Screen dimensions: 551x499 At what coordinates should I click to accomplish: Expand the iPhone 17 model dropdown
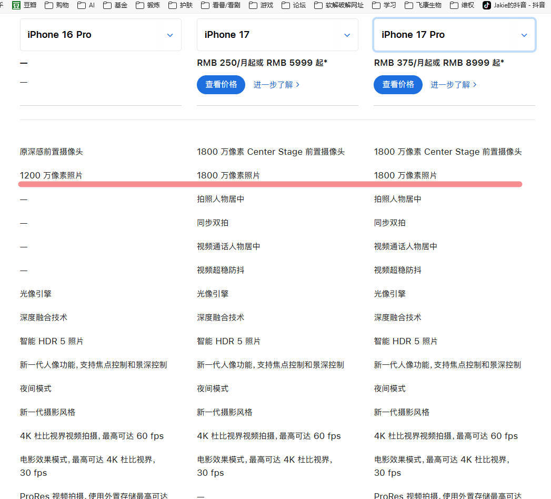click(x=278, y=35)
